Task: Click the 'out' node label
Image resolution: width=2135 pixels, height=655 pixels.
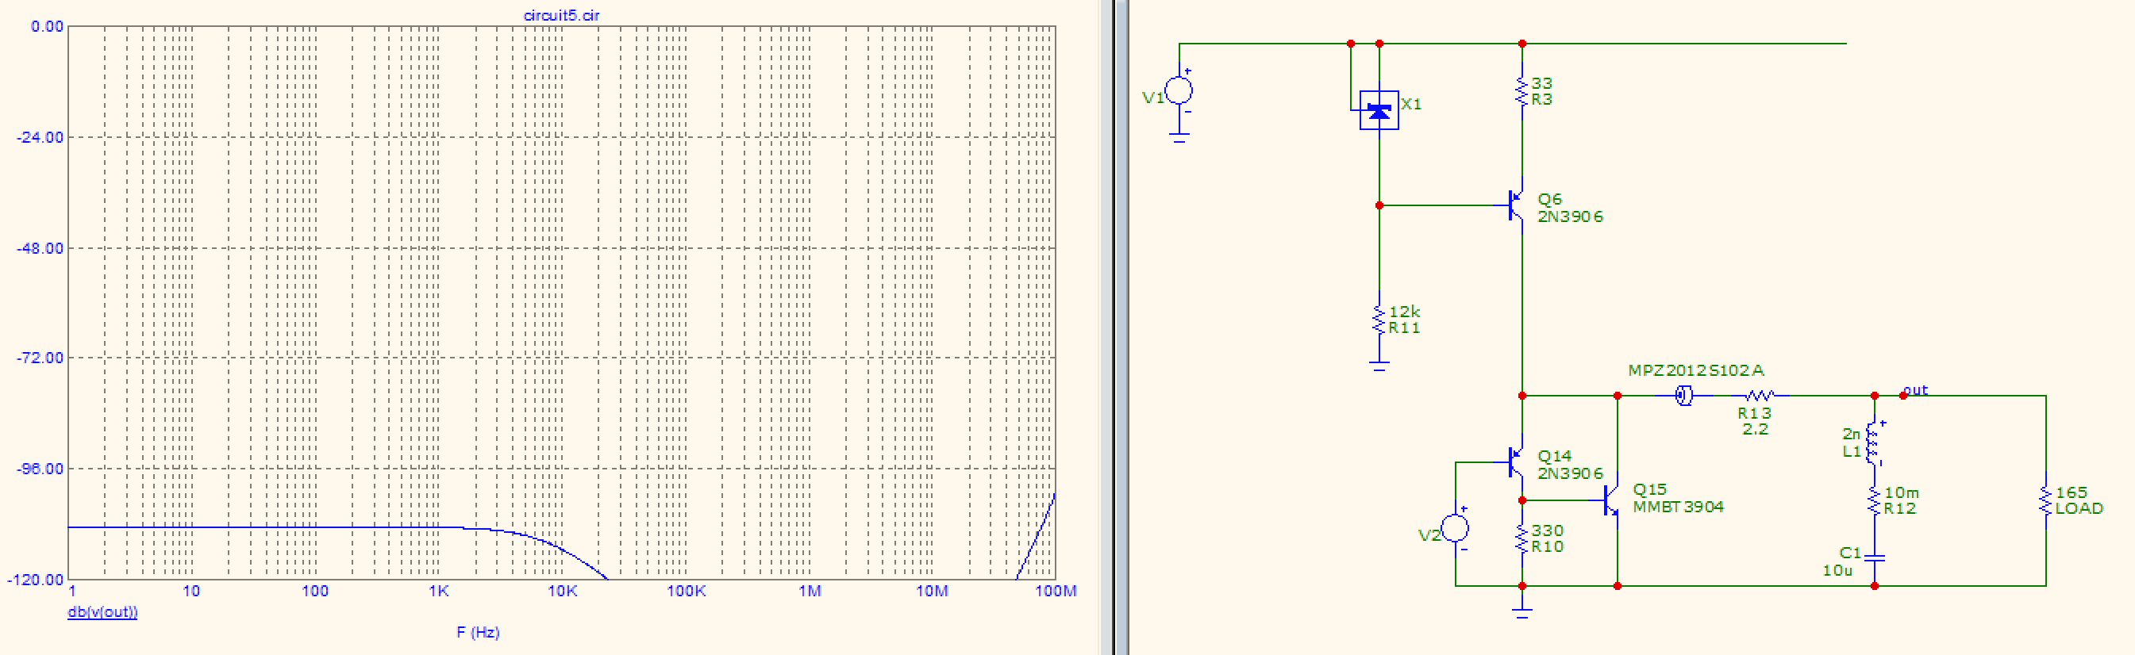Action: [1915, 390]
